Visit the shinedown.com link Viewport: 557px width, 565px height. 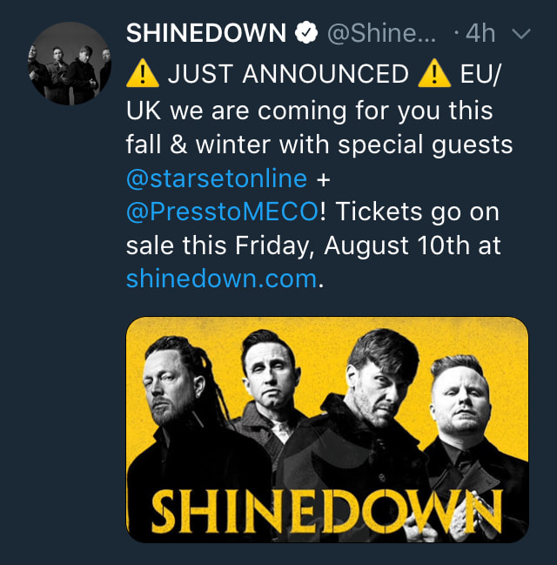coord(221,279)
